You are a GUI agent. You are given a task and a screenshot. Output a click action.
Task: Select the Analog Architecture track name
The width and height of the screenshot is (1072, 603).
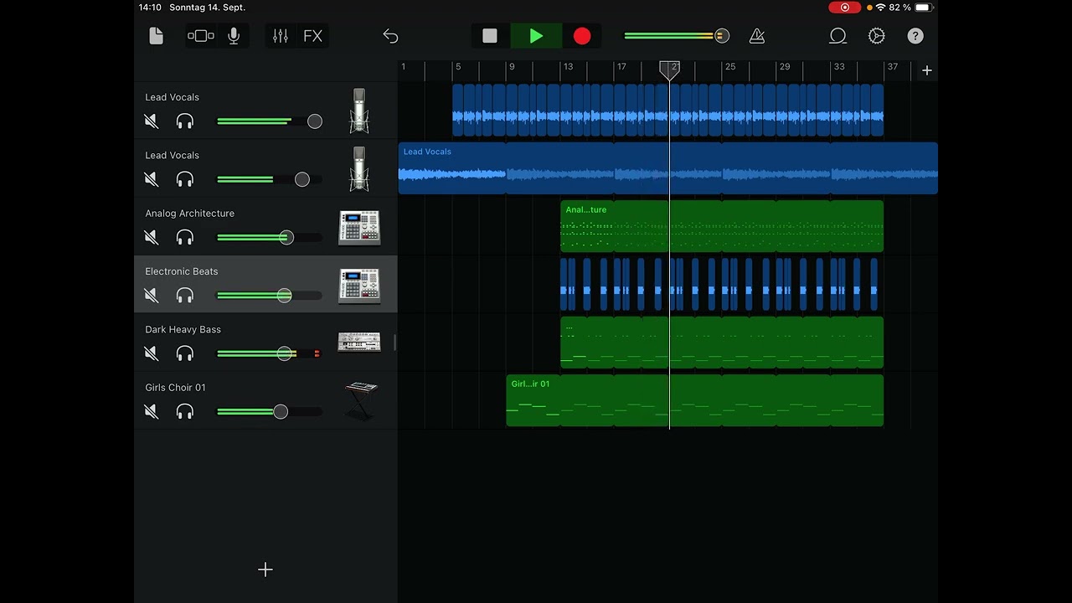(x=190, y=214)
